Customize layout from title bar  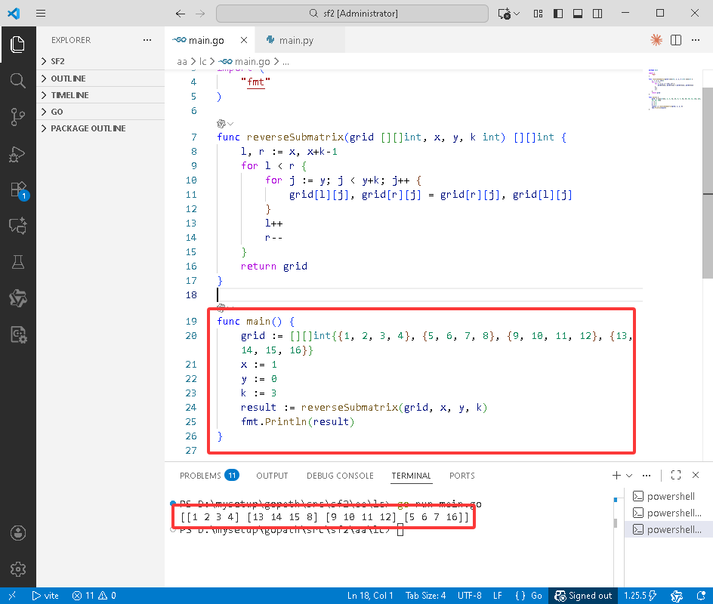[538, 14]
